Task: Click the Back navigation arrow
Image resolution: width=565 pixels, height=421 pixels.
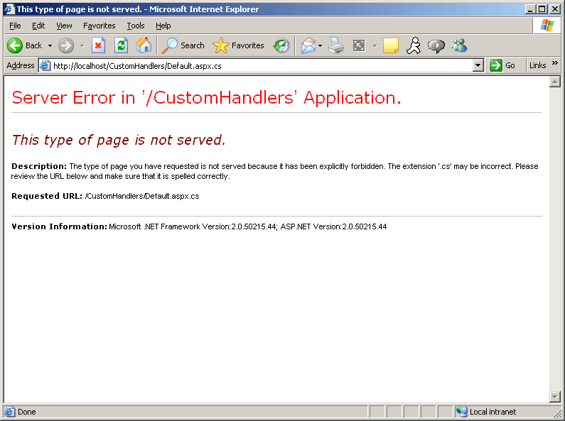Action: (x=16, y=45)
